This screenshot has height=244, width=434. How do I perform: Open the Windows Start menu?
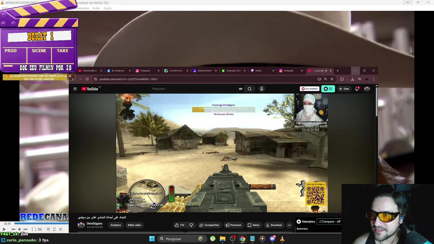pos(152,239)
